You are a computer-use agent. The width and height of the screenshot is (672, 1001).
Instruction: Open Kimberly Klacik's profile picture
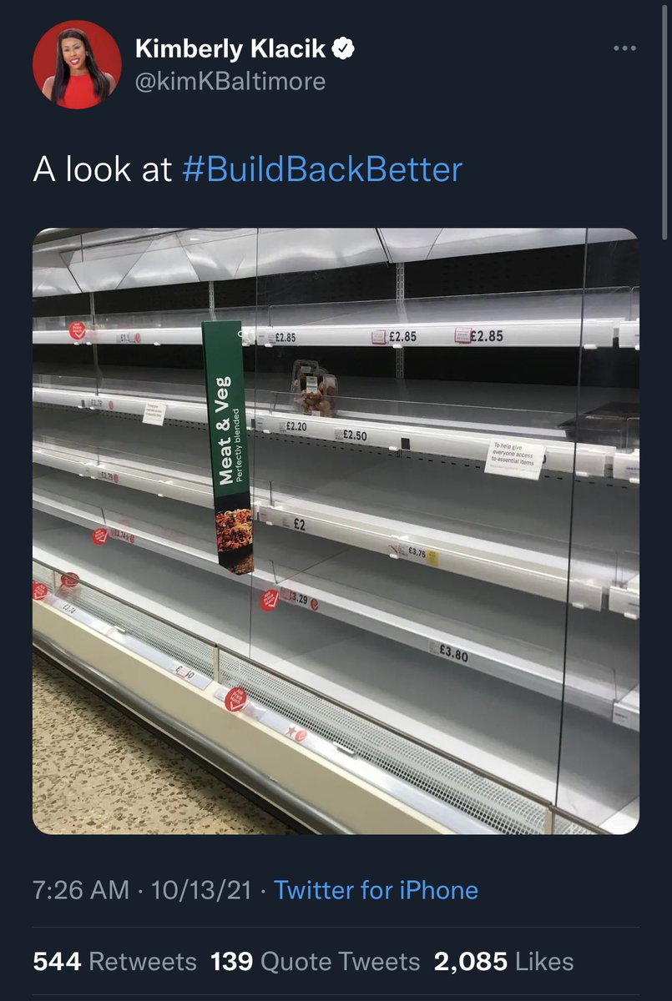(x=77, y=65)
